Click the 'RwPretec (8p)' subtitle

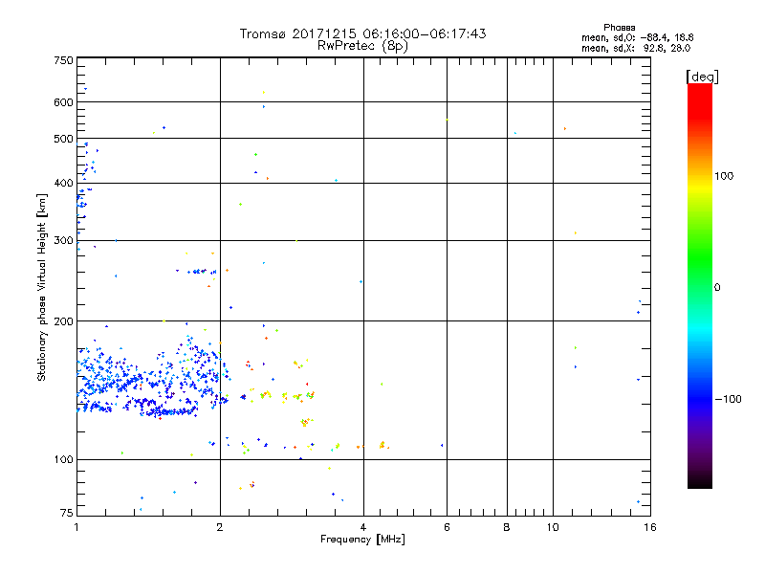click(x=362, y=46)
